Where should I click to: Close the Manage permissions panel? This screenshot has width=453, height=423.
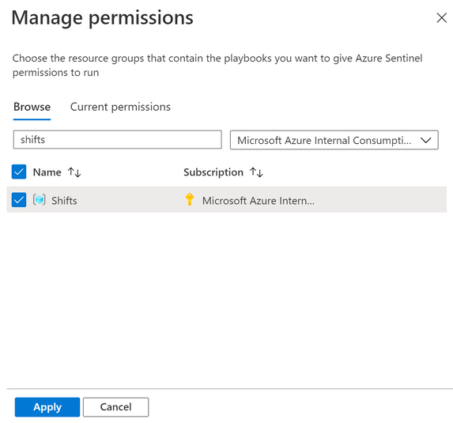(441, 18)
